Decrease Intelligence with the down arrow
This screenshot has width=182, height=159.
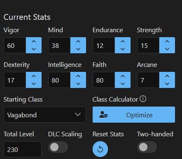pyautogui.click(x=78, y=84)
